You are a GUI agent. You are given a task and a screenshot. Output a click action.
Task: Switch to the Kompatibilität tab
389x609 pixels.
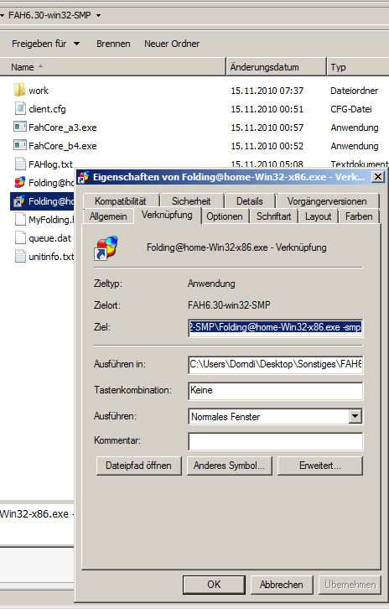click(121, 200)
